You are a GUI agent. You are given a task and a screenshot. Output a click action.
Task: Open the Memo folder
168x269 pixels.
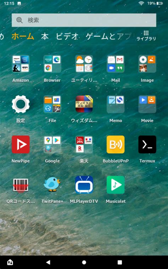click(116, 104)
